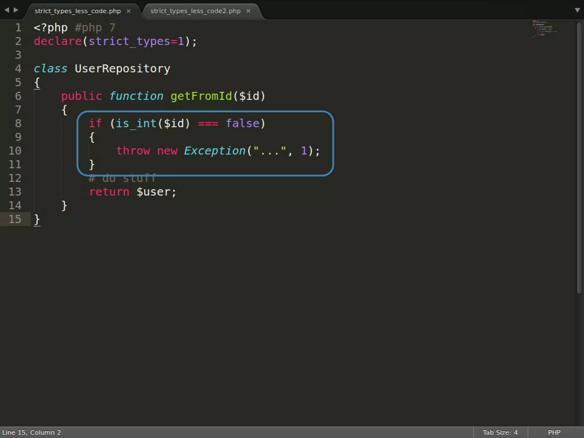Switch to strict_types_less_code2.php tab
The height and width of the screenshot is (438, 584).
click(195, 11)
